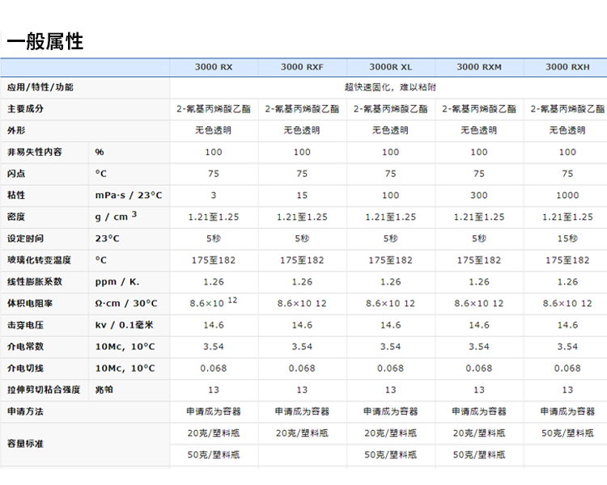
Task: Click the viscosity value 300 cell
Action: (x=479, y=196)
